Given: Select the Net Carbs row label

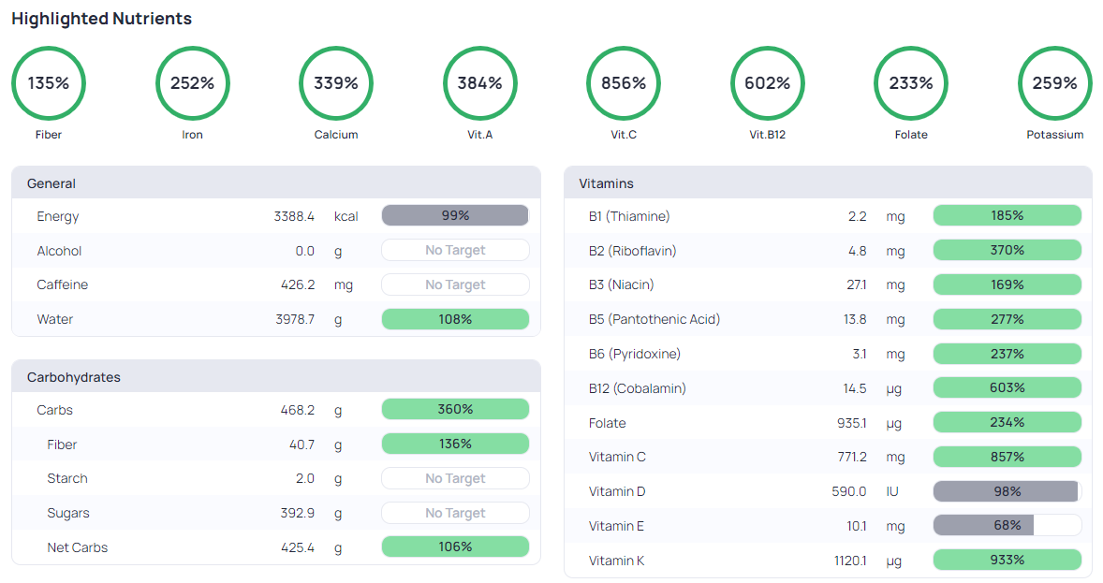Looking at the screenshot, I should click(x=78, y=547).
